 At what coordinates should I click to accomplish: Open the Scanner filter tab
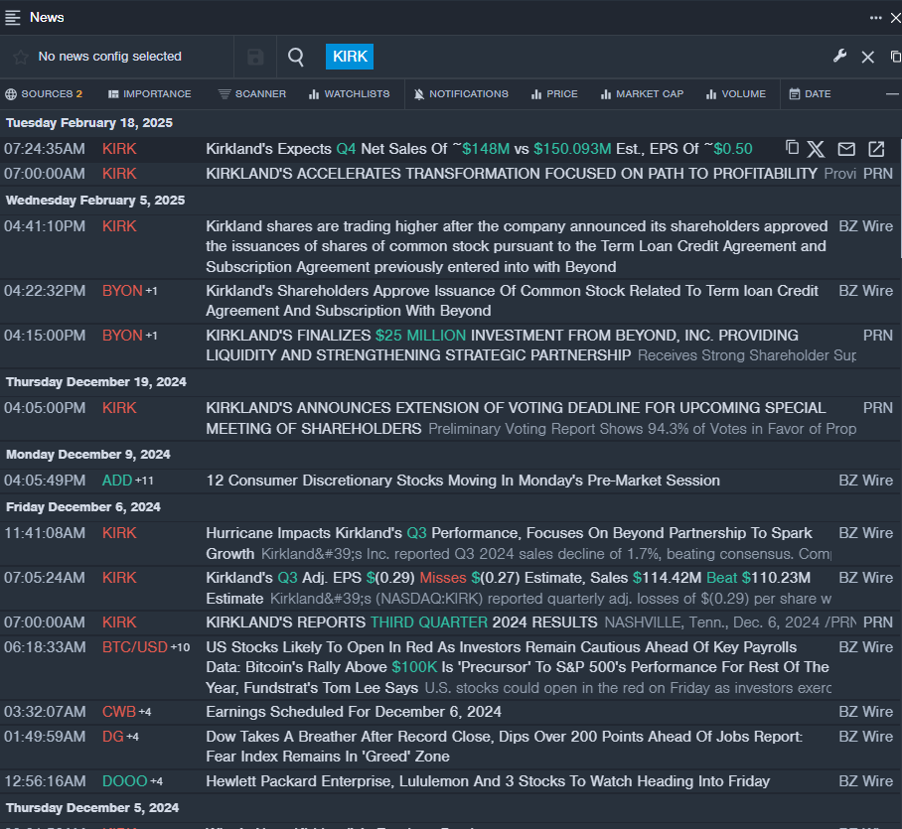pos(252,94)
